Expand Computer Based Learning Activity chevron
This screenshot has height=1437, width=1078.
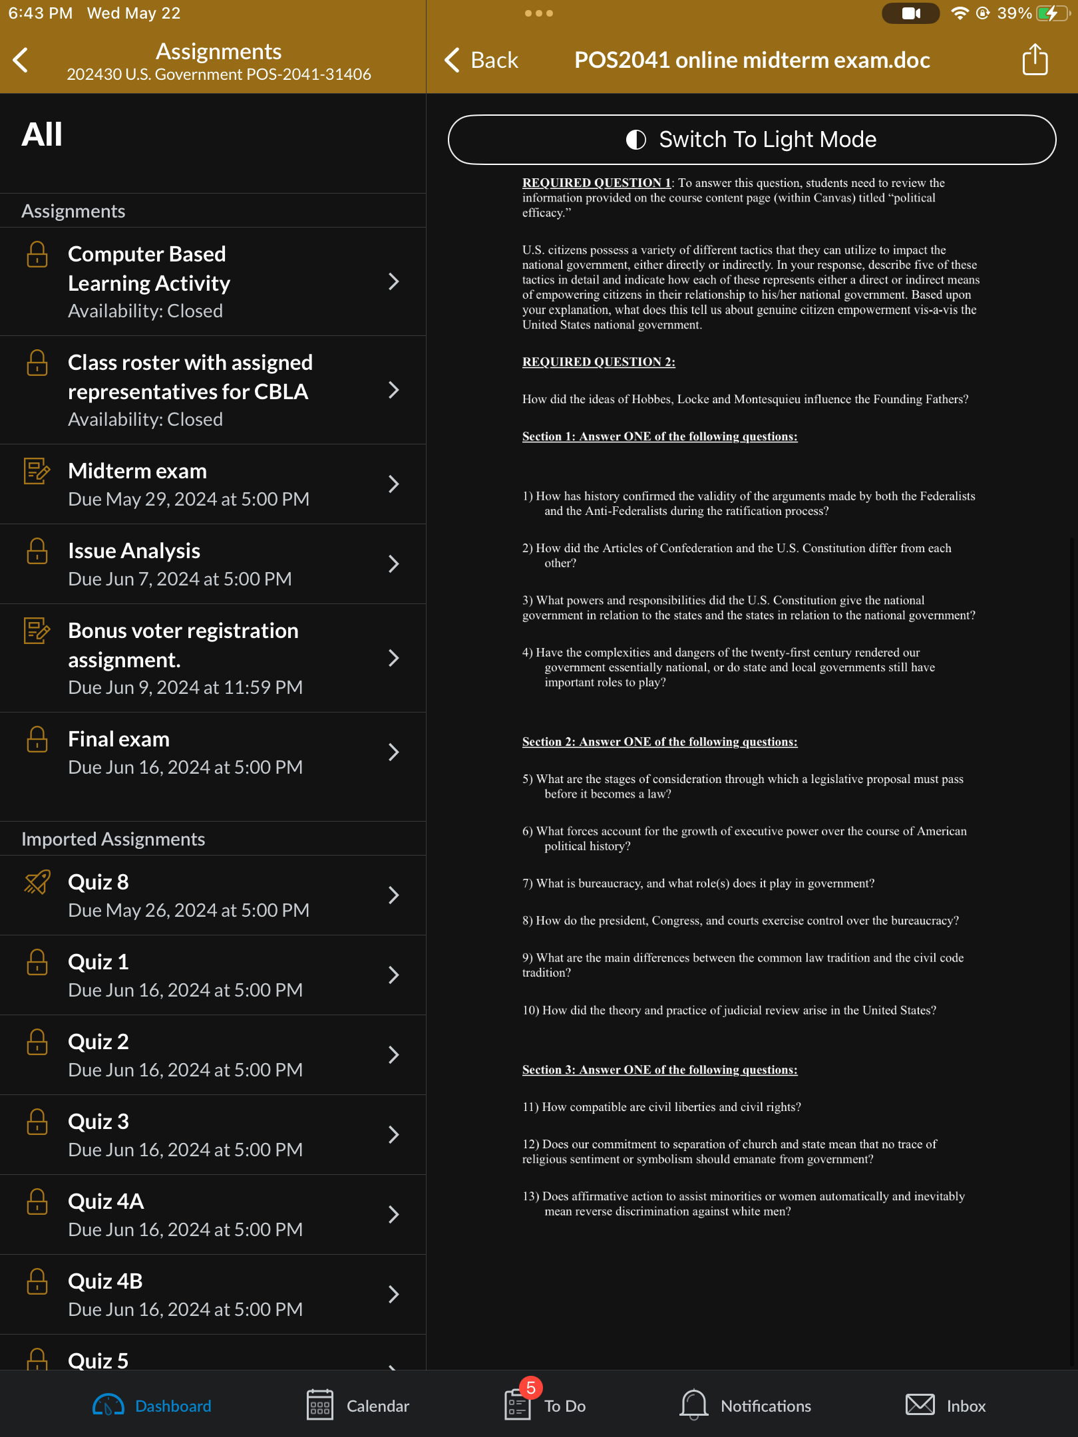(394, 281)
